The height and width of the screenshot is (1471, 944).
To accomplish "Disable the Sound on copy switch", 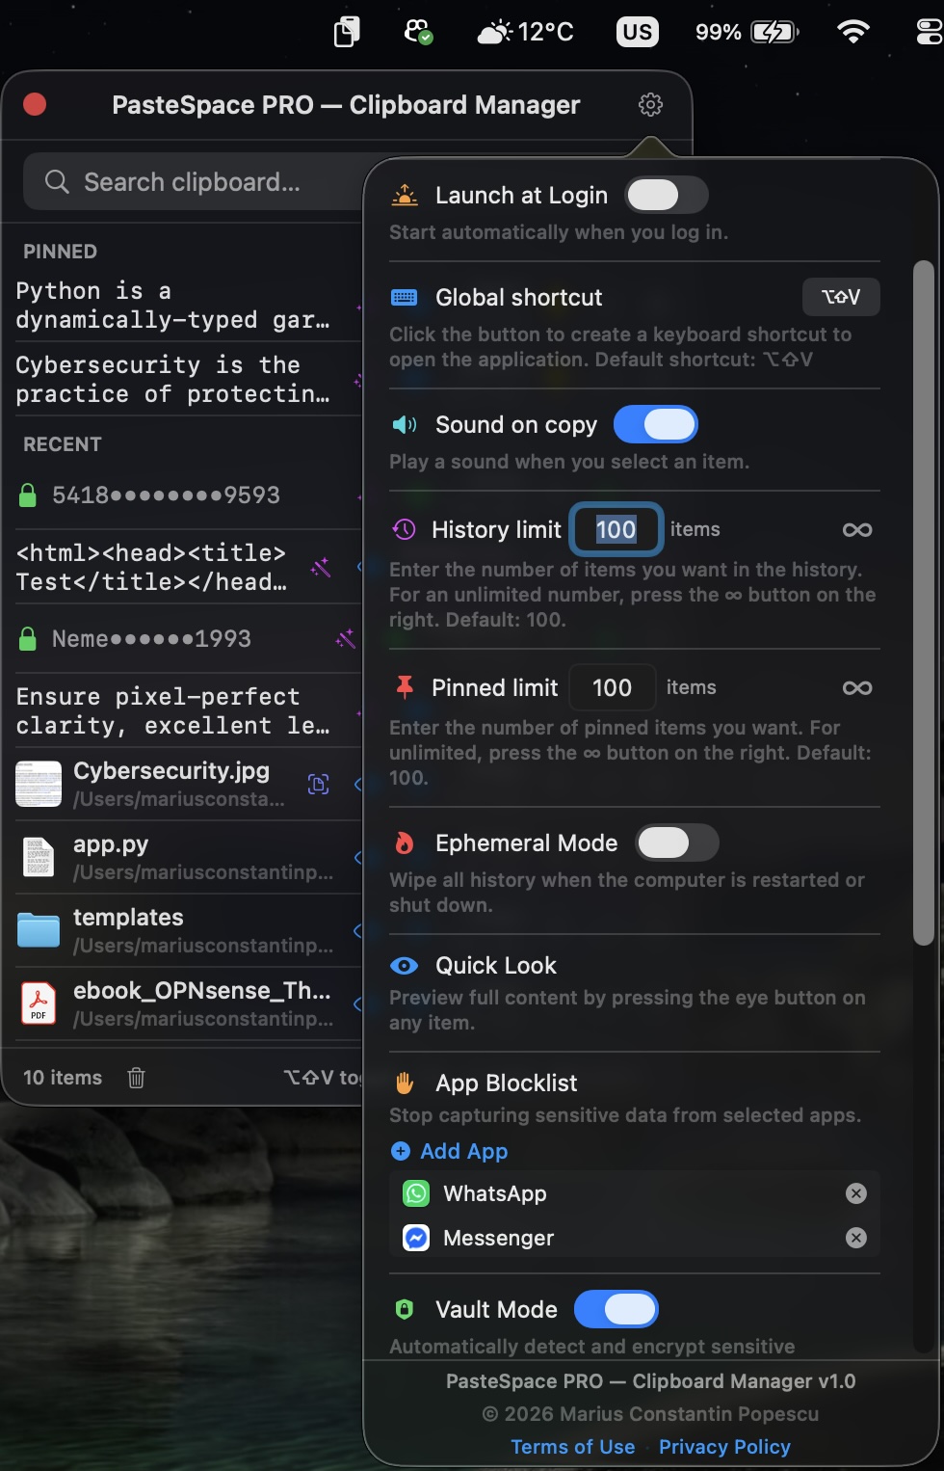I will click(x=656, y=424).
